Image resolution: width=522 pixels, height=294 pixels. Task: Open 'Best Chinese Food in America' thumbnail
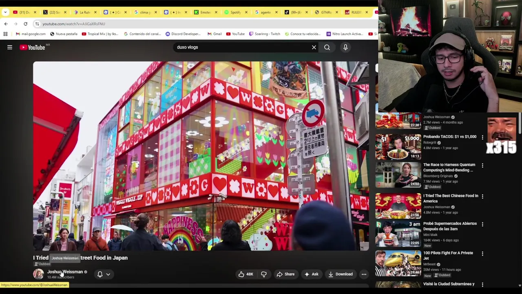click(398, 206)
